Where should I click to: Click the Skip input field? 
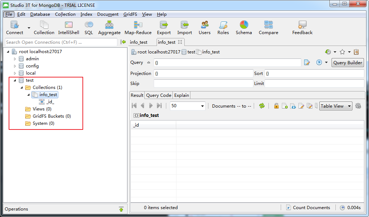coord(203,84)
